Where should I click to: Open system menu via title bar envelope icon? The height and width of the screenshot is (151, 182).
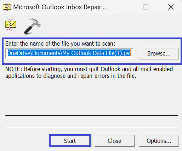7,7
